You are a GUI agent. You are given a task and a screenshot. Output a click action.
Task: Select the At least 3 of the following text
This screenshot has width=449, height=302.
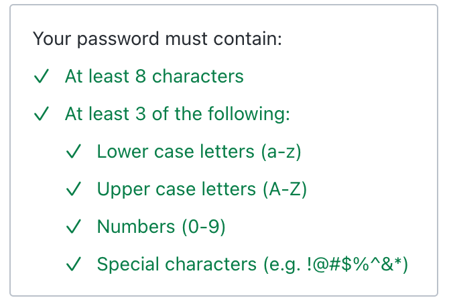pyautogui.click(x=177, y=114)
